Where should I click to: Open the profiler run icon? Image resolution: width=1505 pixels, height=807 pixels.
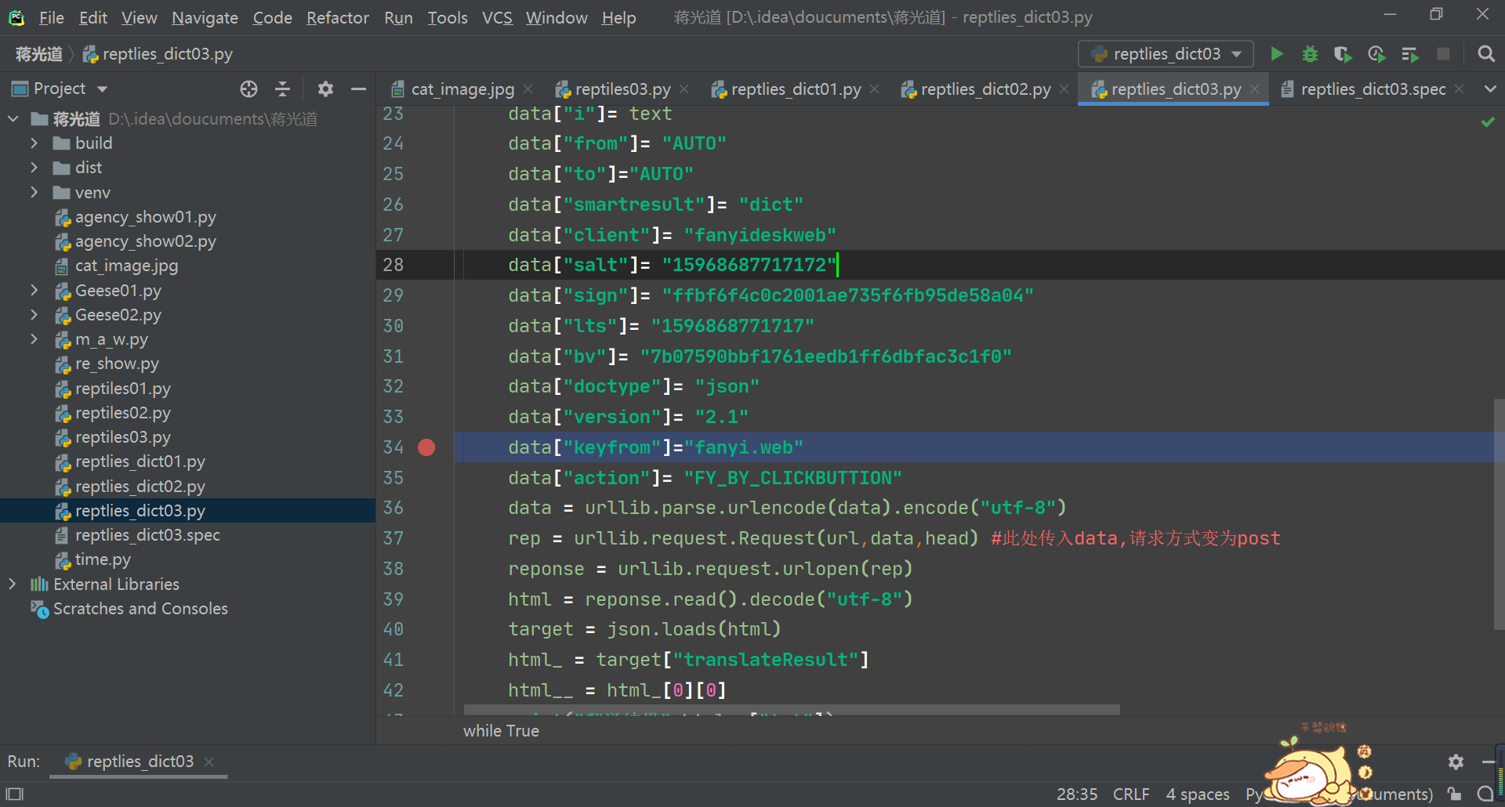tap(1376, 54)
